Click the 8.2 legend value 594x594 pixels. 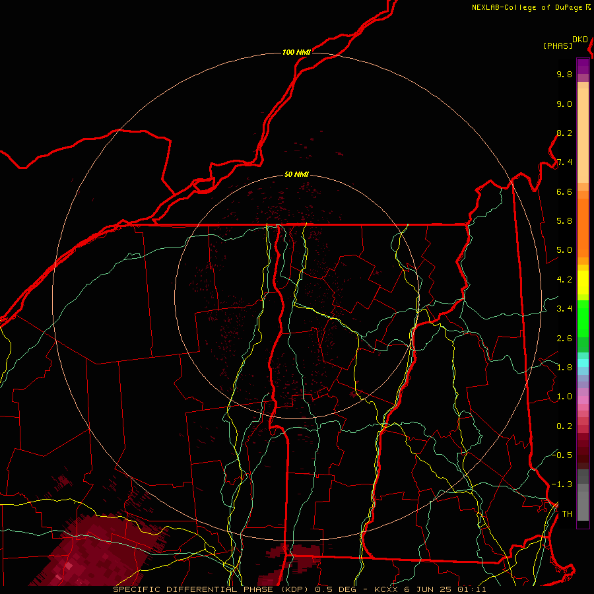(564, 133)
